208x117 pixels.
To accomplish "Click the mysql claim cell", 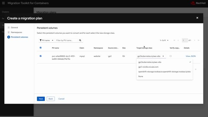I will tap(82, 56).
